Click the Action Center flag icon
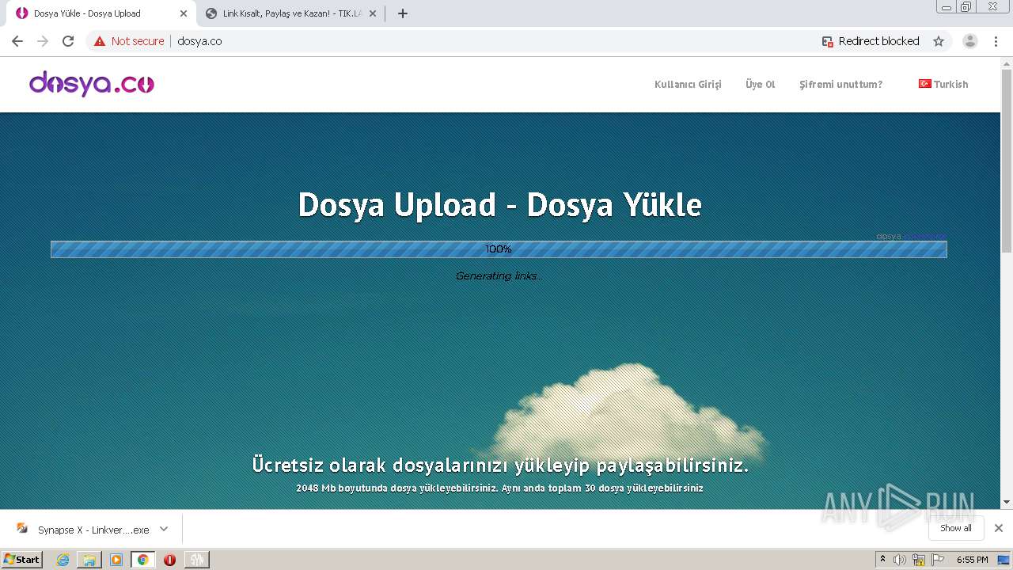This screenshot has height=570, width=1013. [x=938, y=560]
